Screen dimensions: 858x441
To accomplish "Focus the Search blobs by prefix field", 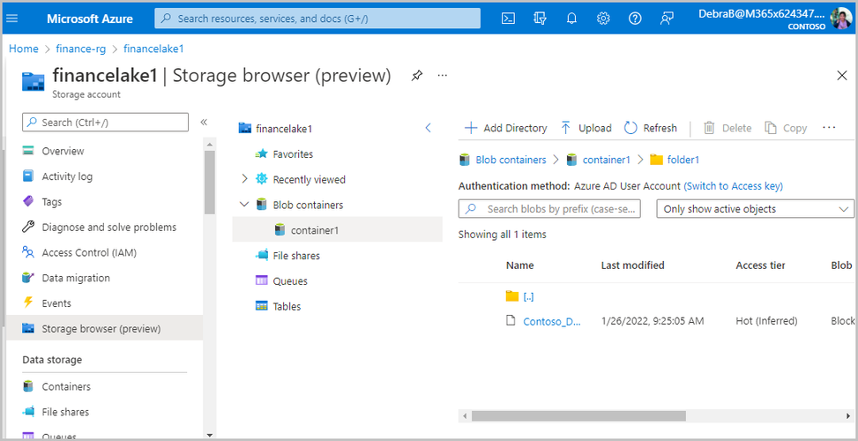I will pyautogui.click(x=549, y=209).
